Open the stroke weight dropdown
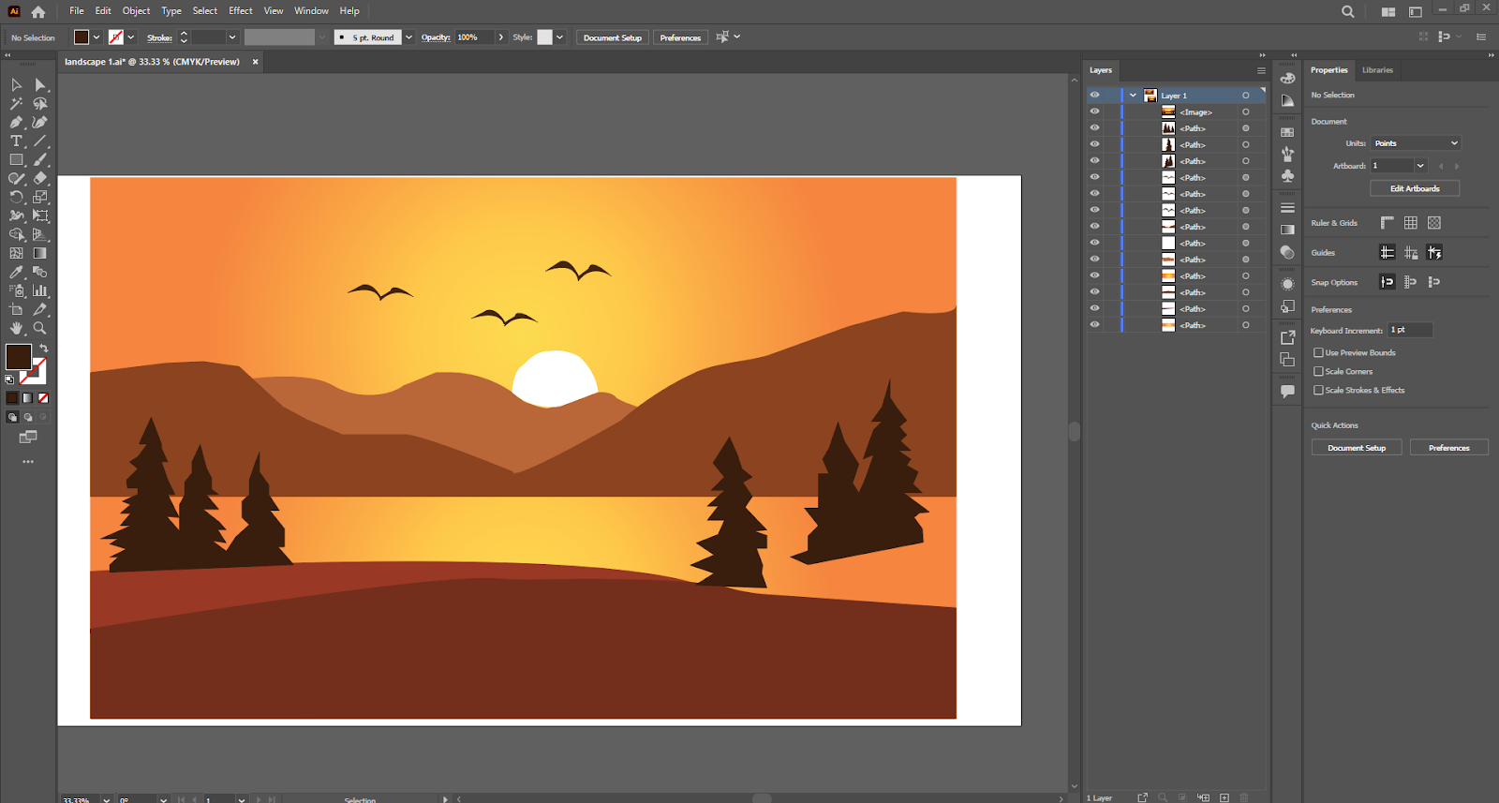The width and height of the screenshot is (1499, 803). pyautogui.click(x=232, y=37)
